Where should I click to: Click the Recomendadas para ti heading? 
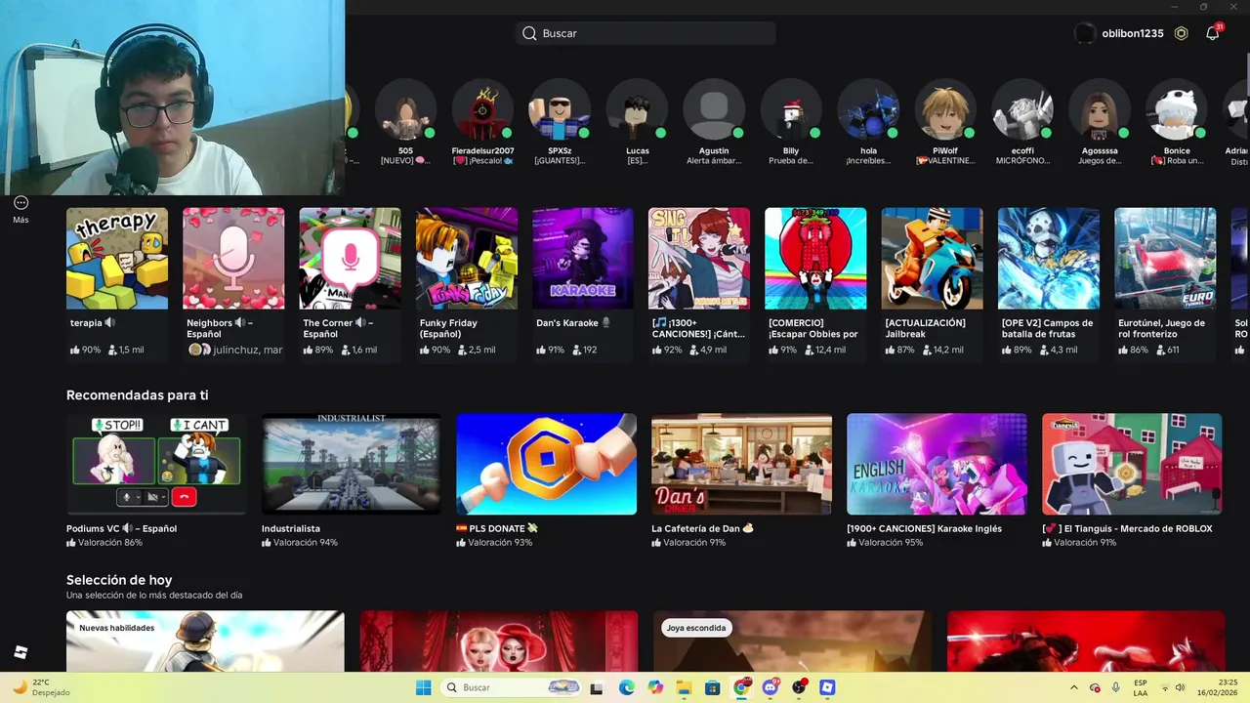pyautogui.click(x=137, y=395)
